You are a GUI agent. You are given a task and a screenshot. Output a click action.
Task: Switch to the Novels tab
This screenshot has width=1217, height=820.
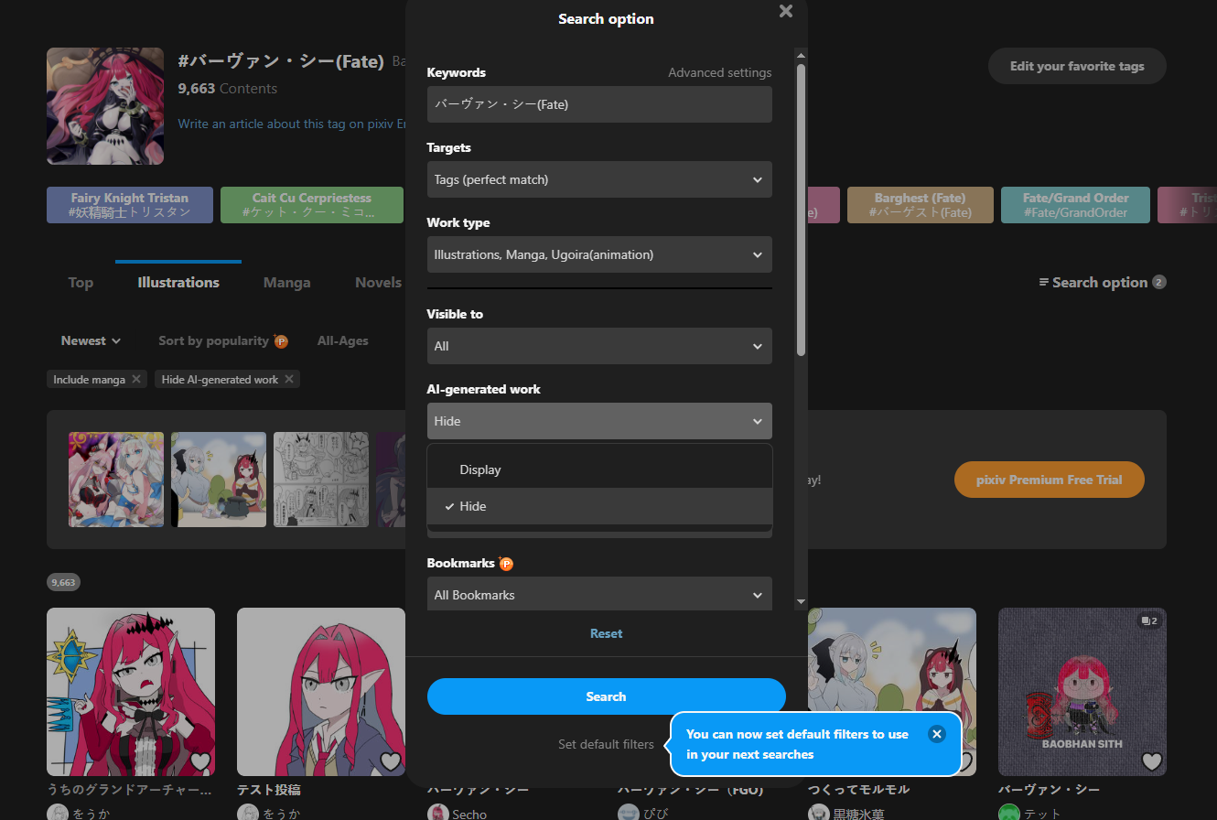coord(379,283)
